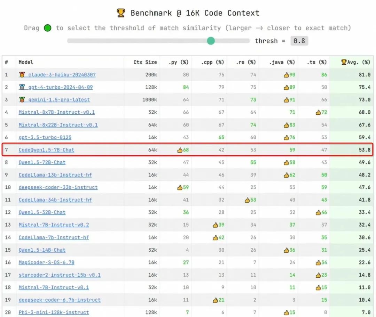This screenshot has width=376, height=317.
Task: Open the deepseek-coder-33b-instruct link
Action: [58, 187]
